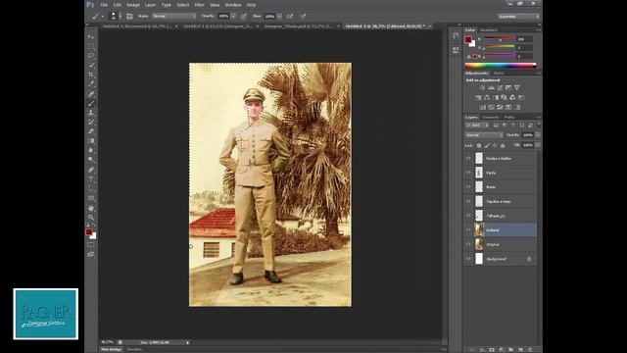
Task: Select the Original layer thumbnail
Action: 479,244
